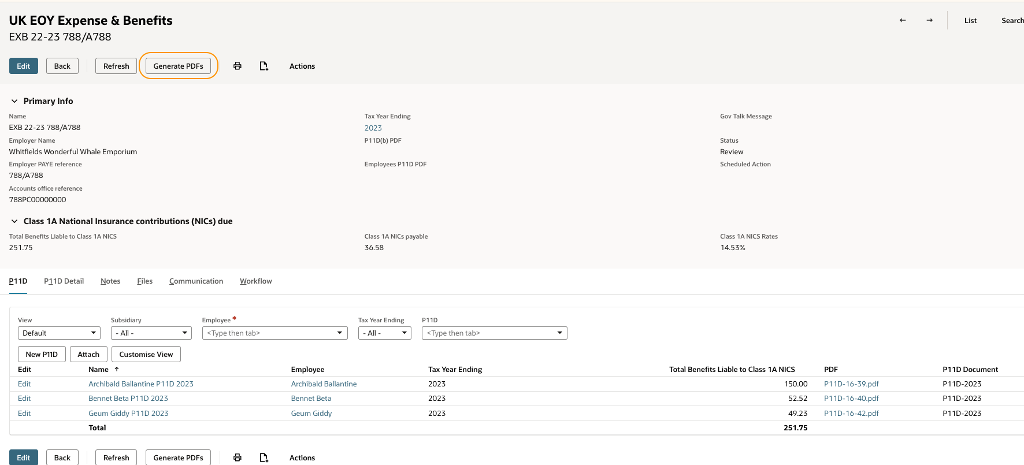Select the 14.53% Class 1A rate value
This screenshot has height=465, width=1024.
pos(733,248)
